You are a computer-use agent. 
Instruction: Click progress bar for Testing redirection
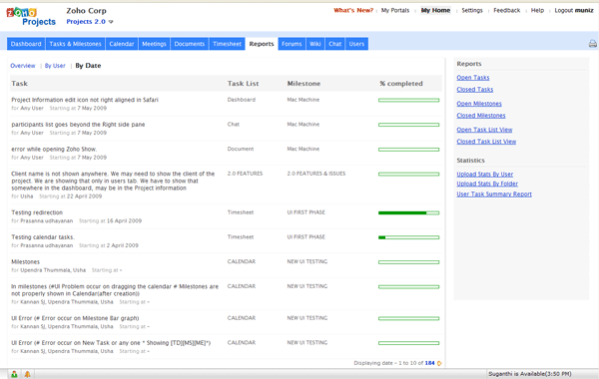tap(408, 213)
